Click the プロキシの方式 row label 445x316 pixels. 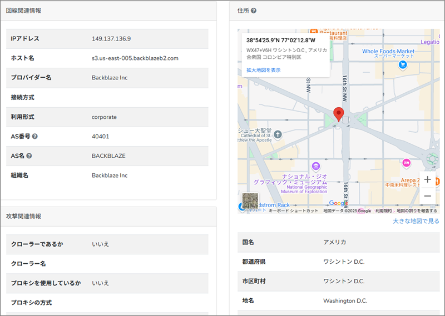31,303
